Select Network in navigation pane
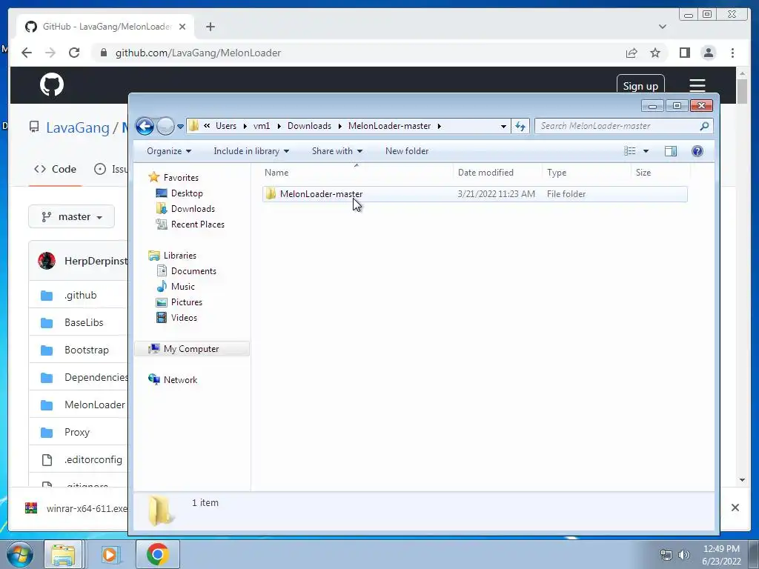Image resolution: width=759 pixels, height=569 pixels. pos(180,380)
